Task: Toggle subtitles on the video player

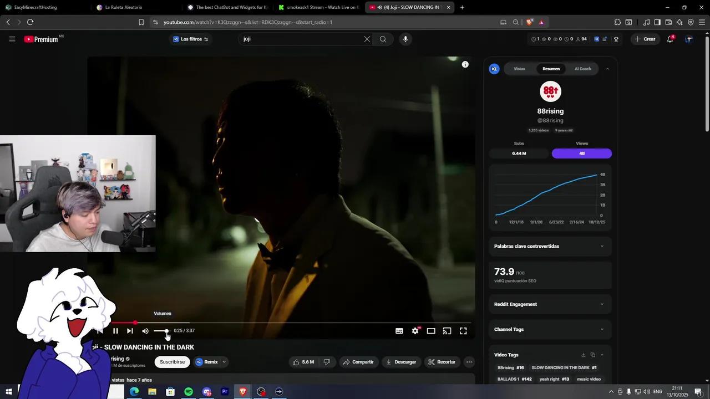Action: point(399,331)
